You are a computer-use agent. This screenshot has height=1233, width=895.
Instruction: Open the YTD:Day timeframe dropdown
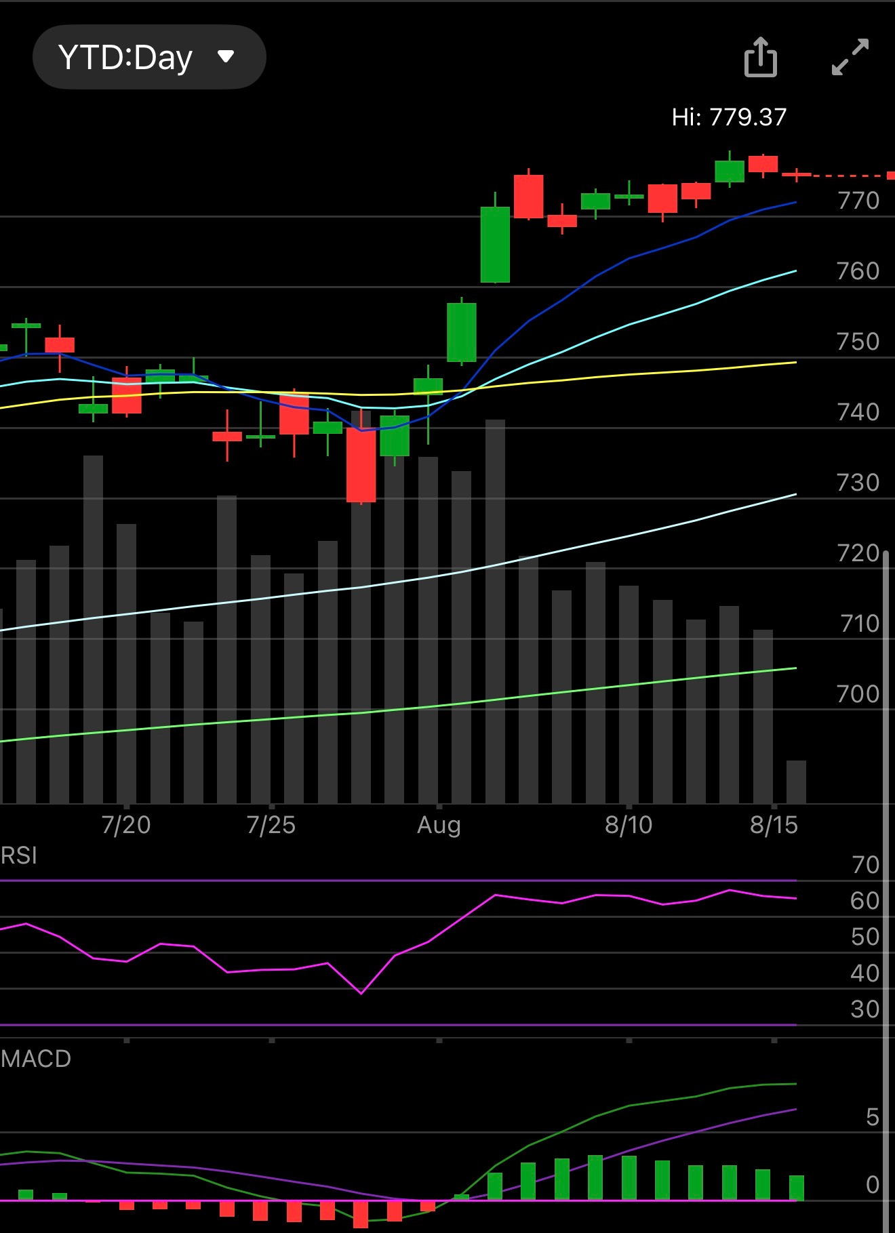[149, 57]
